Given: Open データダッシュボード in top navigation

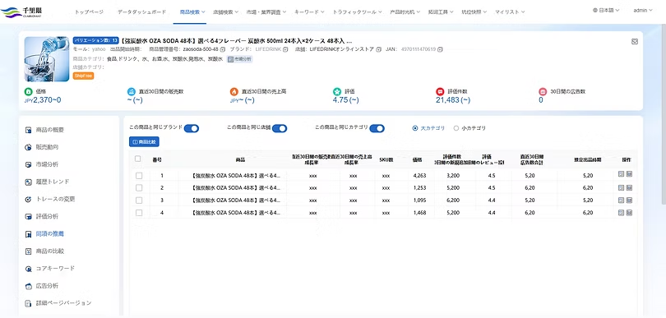Looking at the screenshot, I should 142,12.
